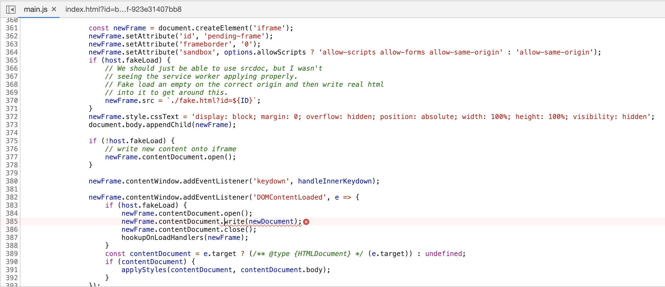Click 'handleInnerKeydown' on line 380
665x287 pixels.
pyautogui.click(x=335, y=181)
